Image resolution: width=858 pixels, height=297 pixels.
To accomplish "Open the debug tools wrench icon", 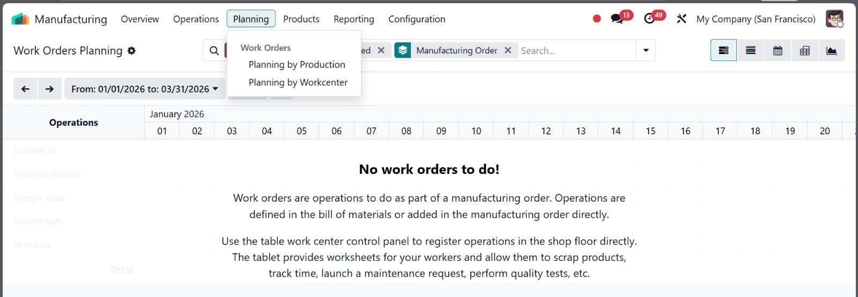I will 682,19.
